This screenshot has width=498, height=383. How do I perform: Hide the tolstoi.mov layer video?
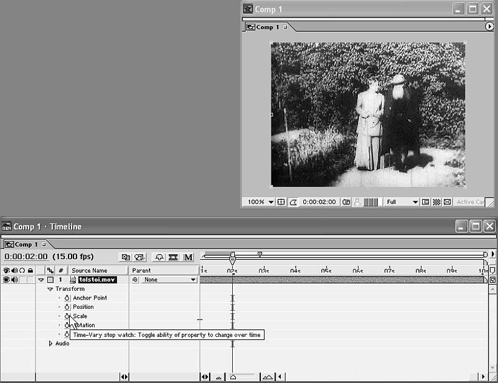(x=6, y=280)
